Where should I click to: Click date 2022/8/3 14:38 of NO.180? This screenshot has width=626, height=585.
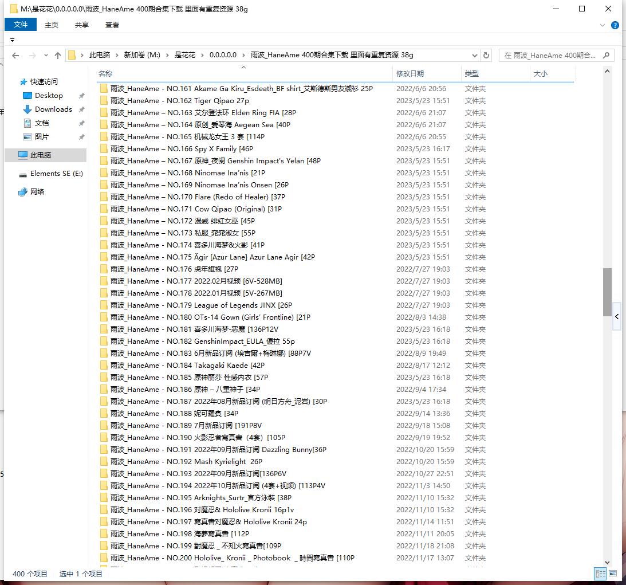421,317
